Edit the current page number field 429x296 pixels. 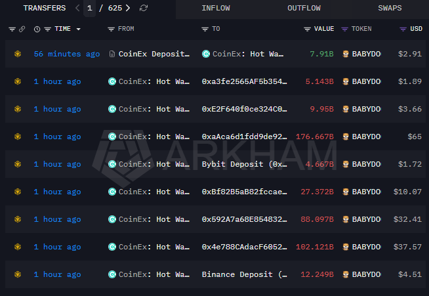coord(89,9)
